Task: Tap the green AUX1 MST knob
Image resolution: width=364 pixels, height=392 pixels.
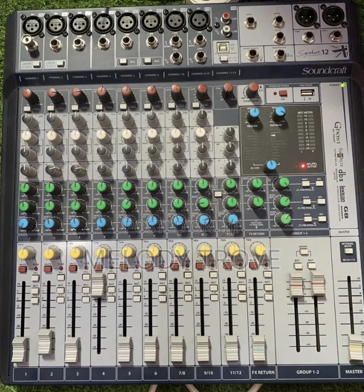Action: [x=284, y=183]
